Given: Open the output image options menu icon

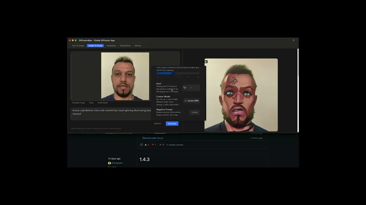Looking at the screenshot, I should tap(206, 61).
